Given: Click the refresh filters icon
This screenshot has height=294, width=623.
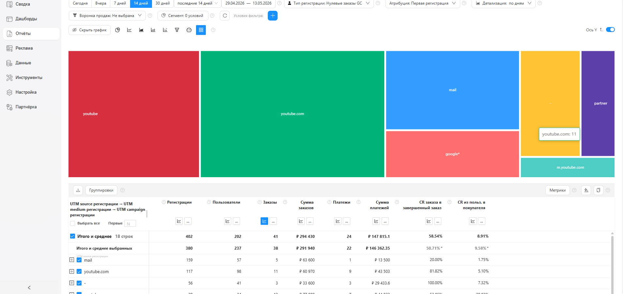Looking at the screenshot, I should tap(225, 16).
